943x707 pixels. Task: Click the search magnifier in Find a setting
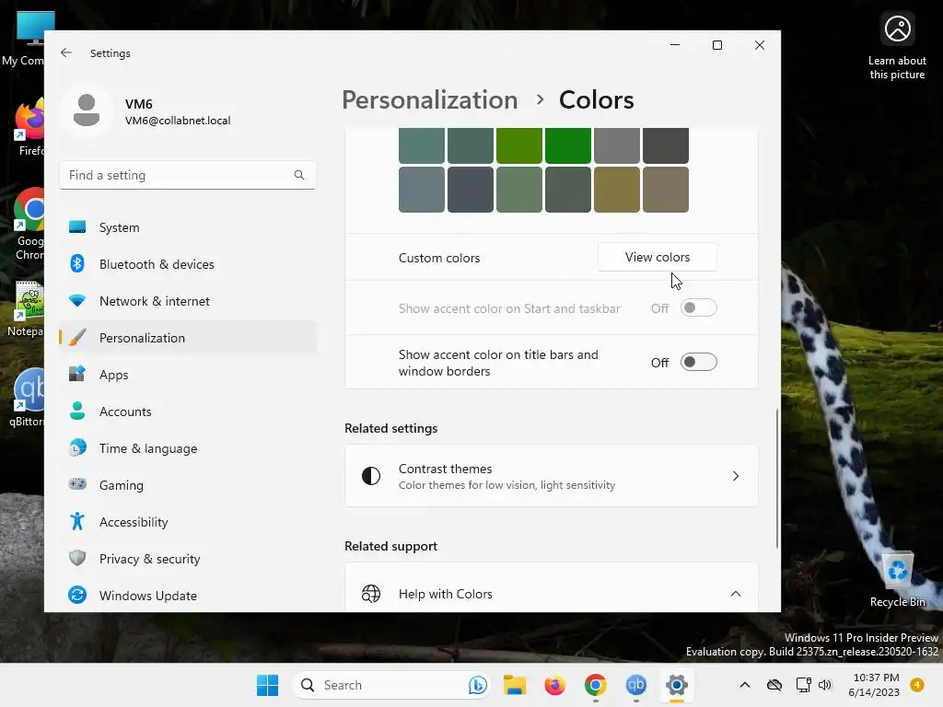[299, 175]
